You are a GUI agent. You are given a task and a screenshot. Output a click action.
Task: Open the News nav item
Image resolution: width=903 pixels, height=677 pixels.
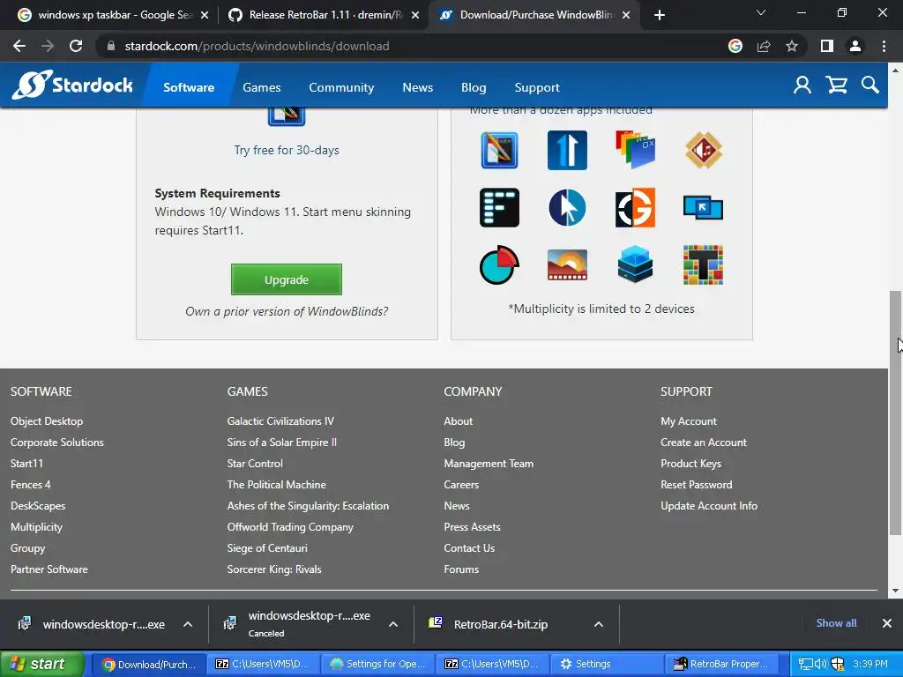417,87
